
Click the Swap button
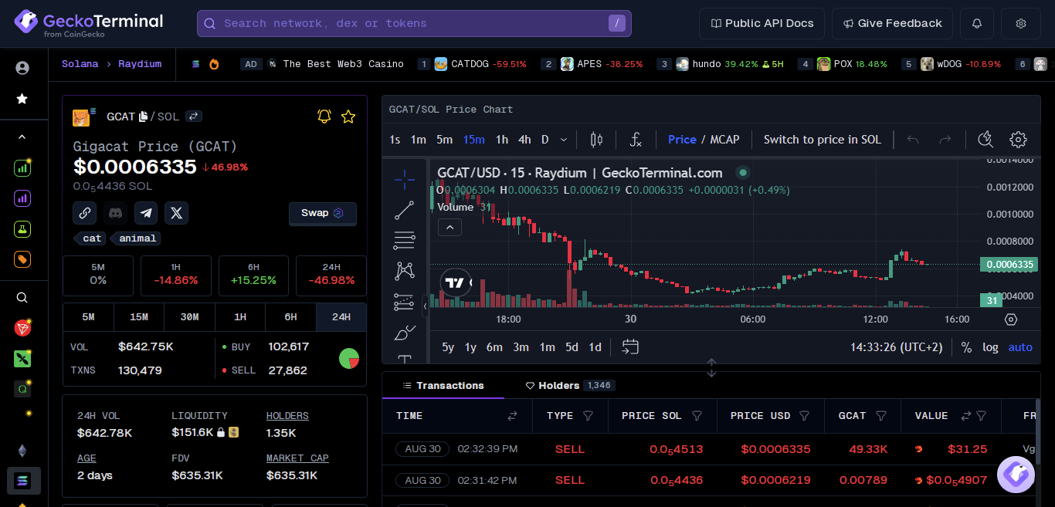tap(323, 213)
